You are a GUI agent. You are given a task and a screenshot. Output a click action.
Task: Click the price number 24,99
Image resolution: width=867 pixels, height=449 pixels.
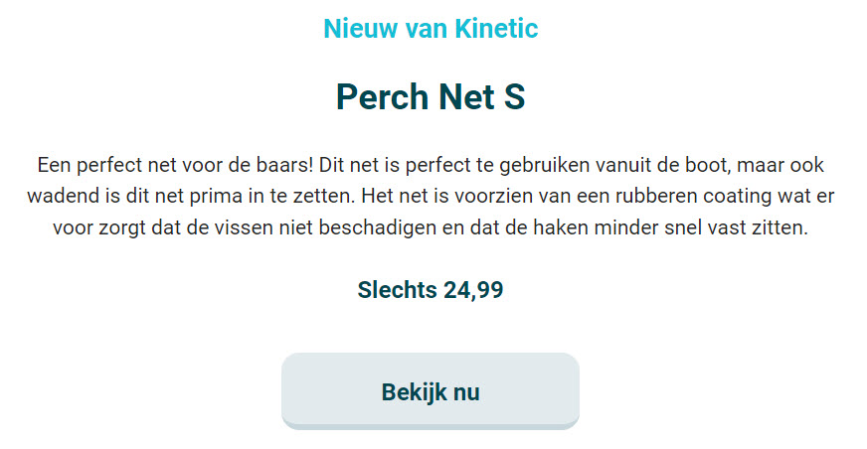473,290
